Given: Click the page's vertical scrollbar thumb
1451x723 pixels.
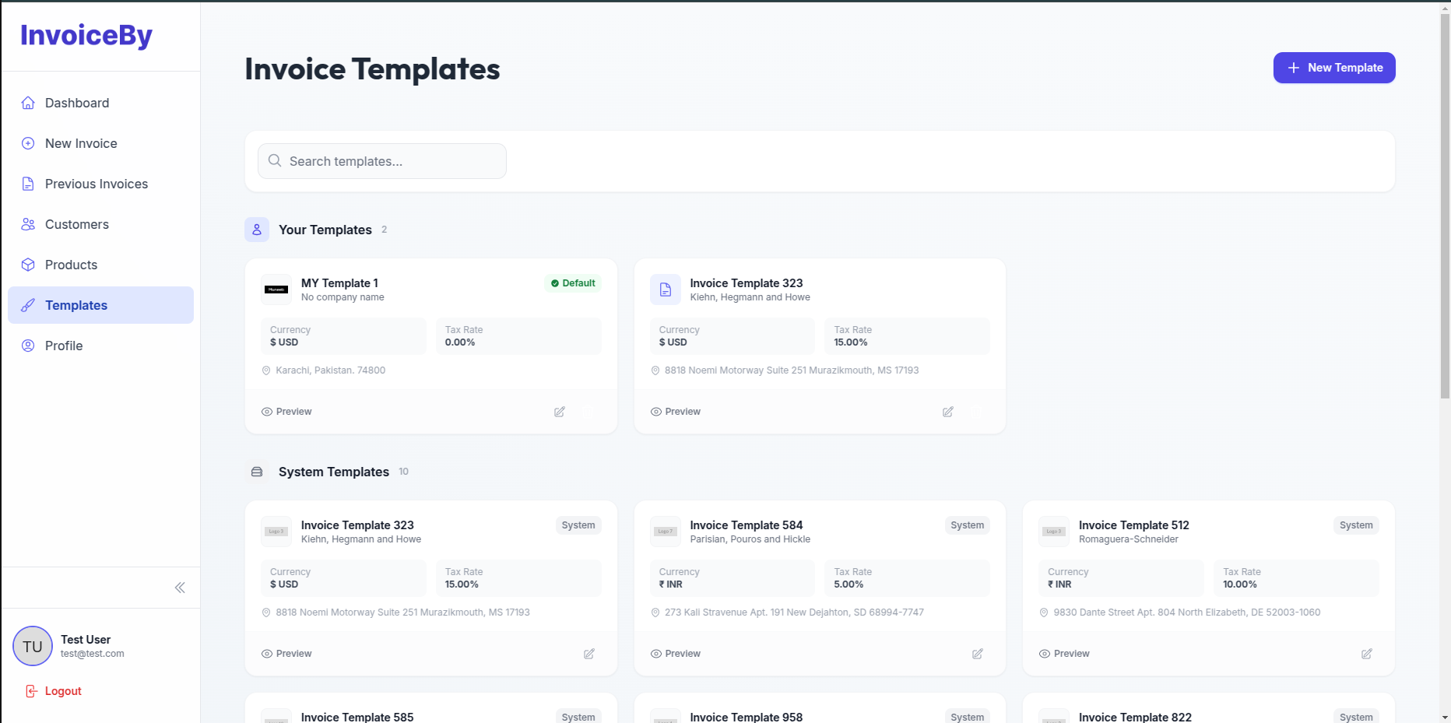Looking at the screenshot, I should 1445,206.
